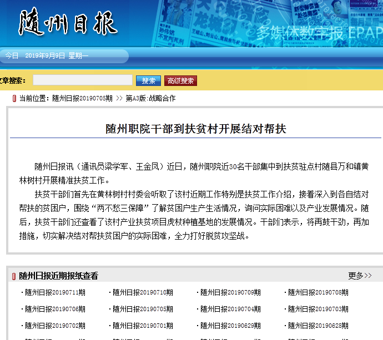Open the 随州日报20190710期 issue
The width and height of the screenshot is (383, 340).
(x=143, y=292)
